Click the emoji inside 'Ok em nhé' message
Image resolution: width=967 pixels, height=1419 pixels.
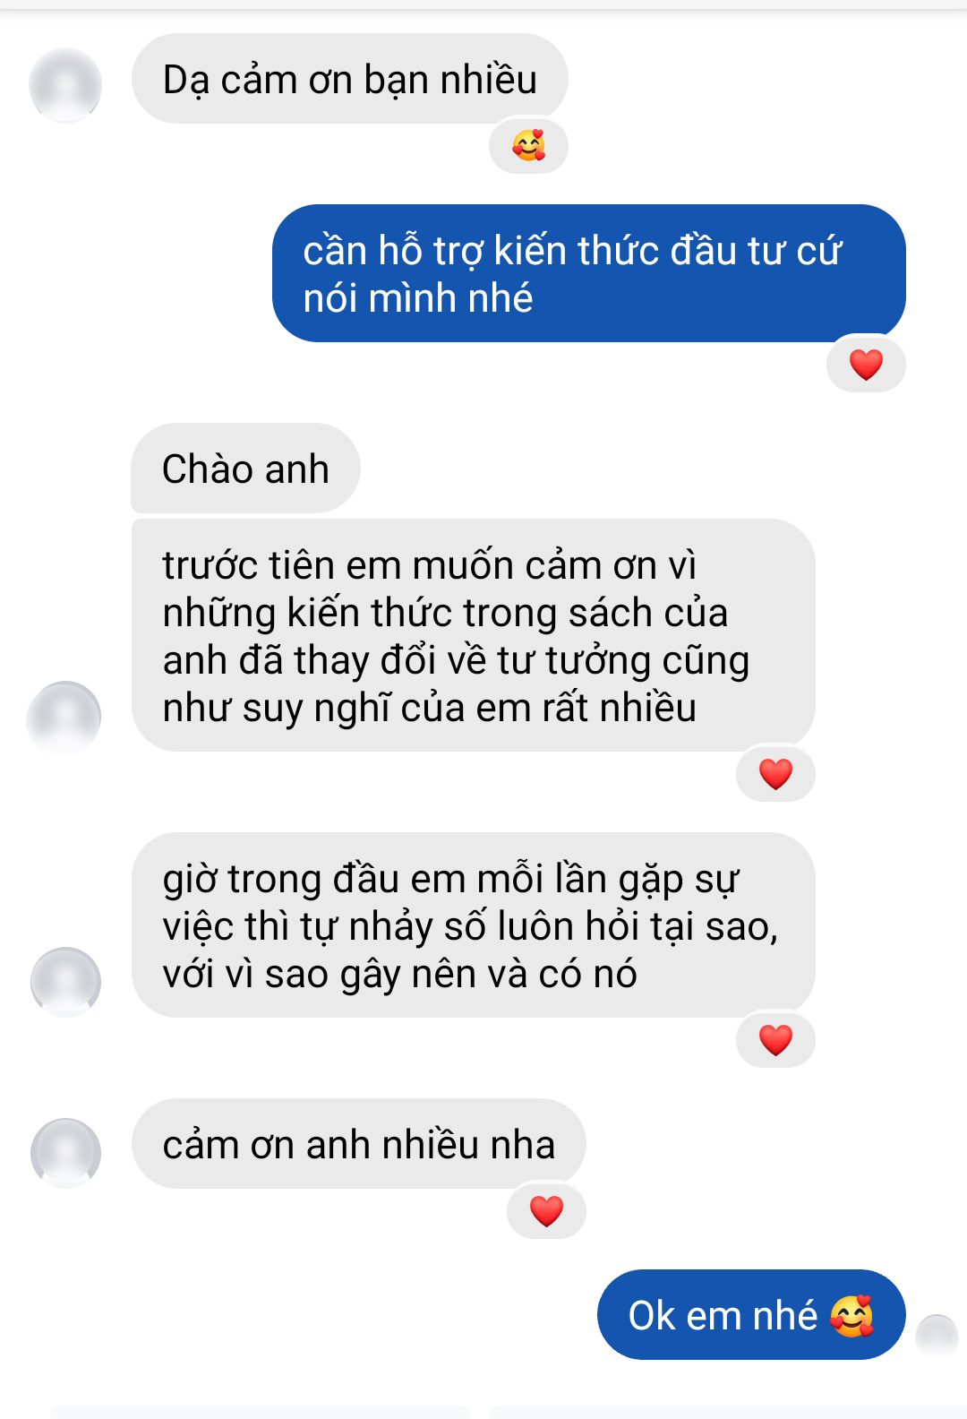pyautogui.click(x=851, y=1315)
